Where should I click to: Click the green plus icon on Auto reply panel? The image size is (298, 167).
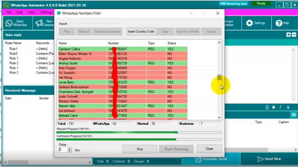[288, 35]
